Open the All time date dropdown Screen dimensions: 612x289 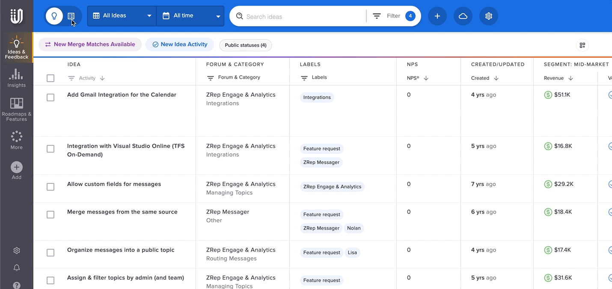click(x=190, y=16)
